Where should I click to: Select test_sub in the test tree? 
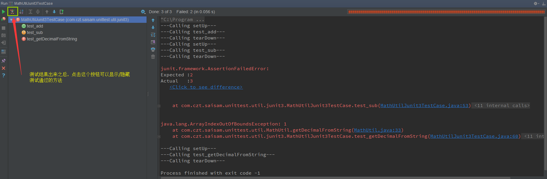tap(35, 32)
